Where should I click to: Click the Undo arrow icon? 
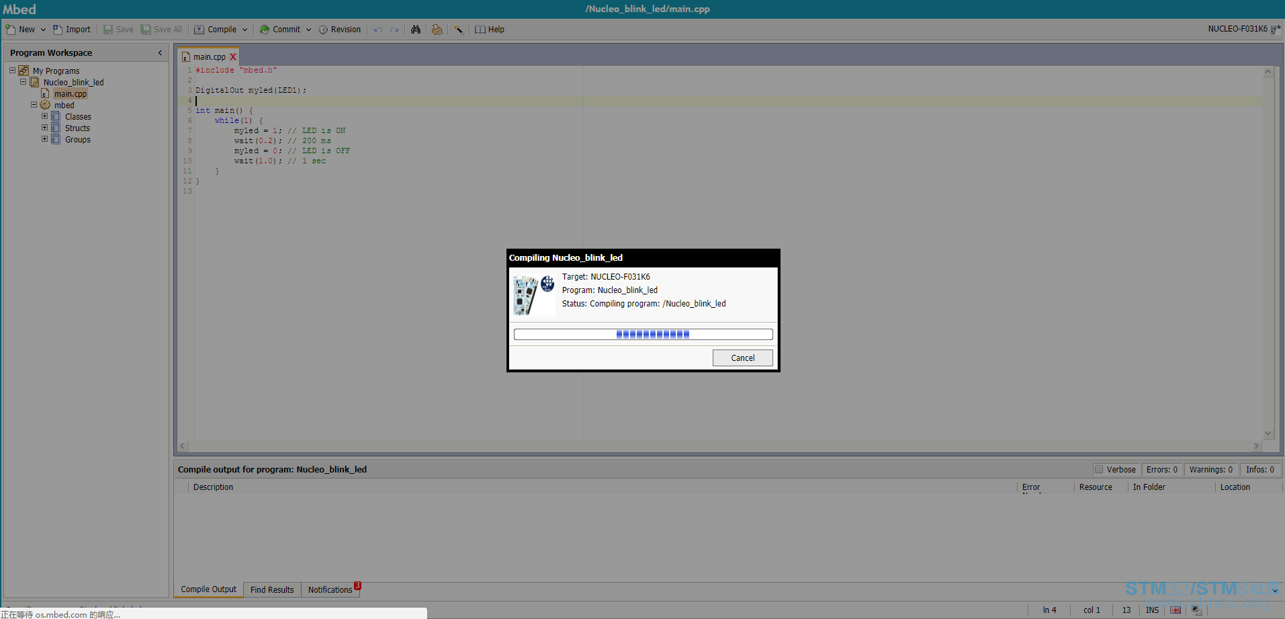click(378, 30)
